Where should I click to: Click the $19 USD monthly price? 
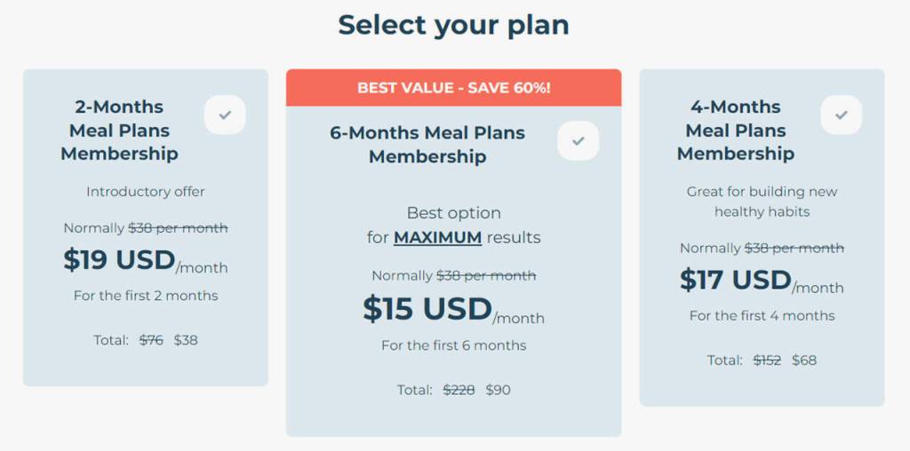120,260
